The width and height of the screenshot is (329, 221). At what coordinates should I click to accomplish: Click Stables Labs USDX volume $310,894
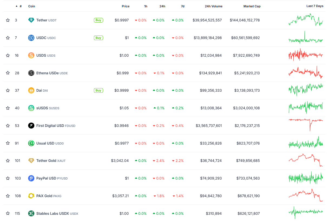coord(214,213)
